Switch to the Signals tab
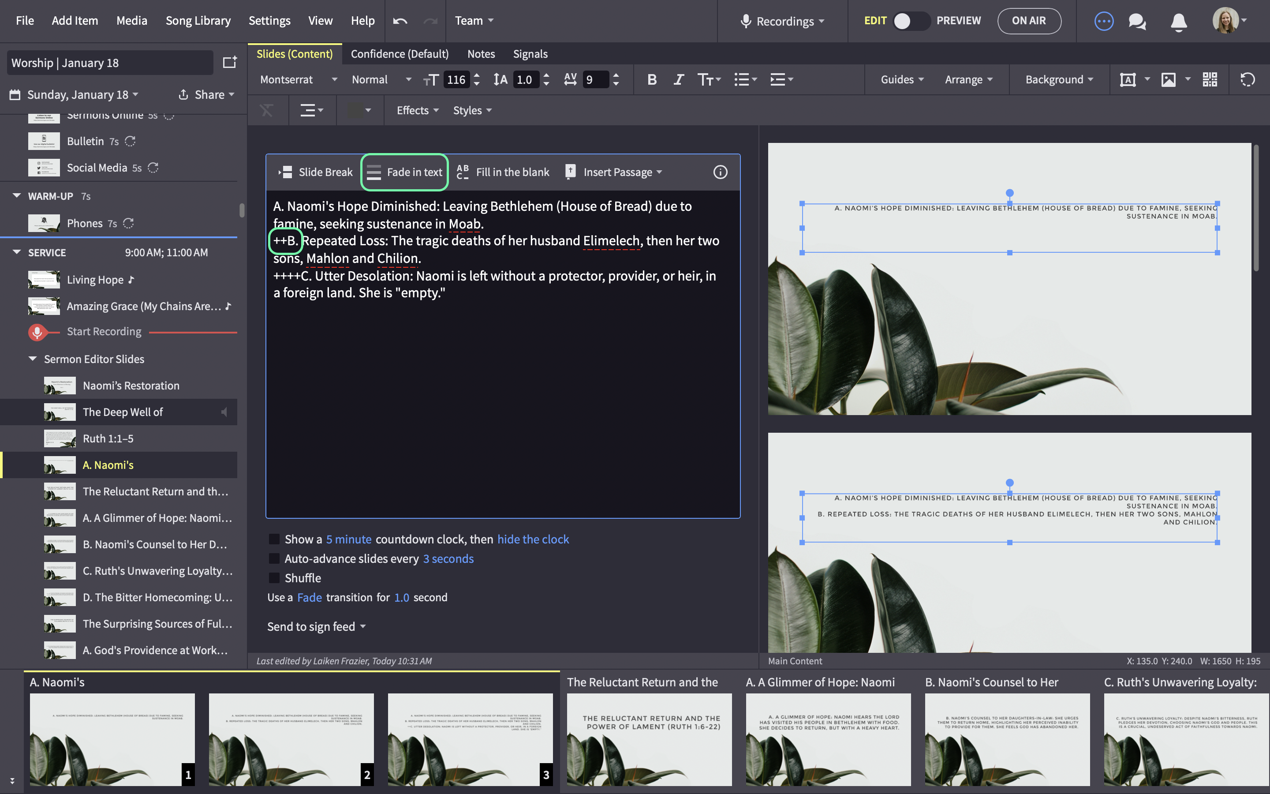Screen dimensions: 1270x794 tap(530, 54)
